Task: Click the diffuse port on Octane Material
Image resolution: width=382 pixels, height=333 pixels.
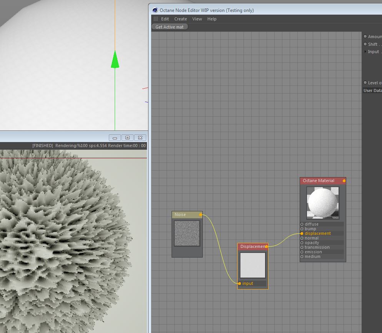Action: click(302, 224)
